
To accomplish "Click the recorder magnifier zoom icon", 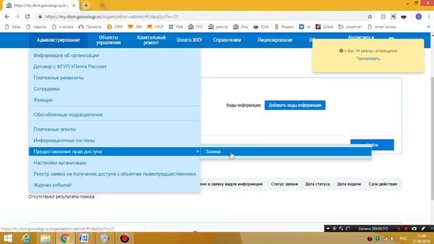I will (341, 228).
